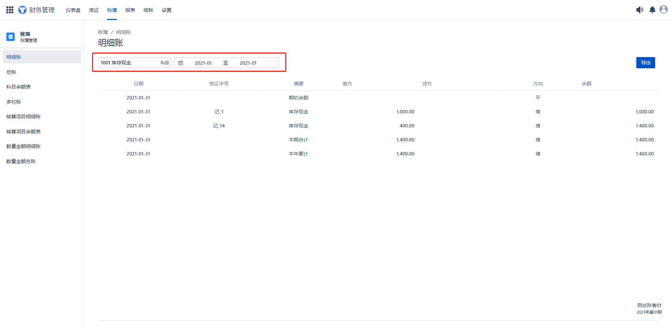Open the 科目 account selector dropdown
This screenshot has height=328, width=672.
click(134, 63)
